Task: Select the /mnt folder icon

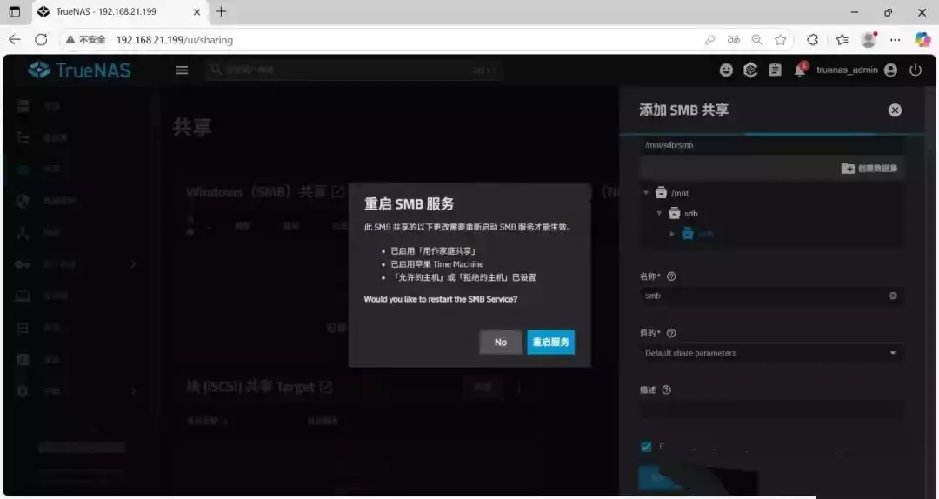Action: click(661, 193)
